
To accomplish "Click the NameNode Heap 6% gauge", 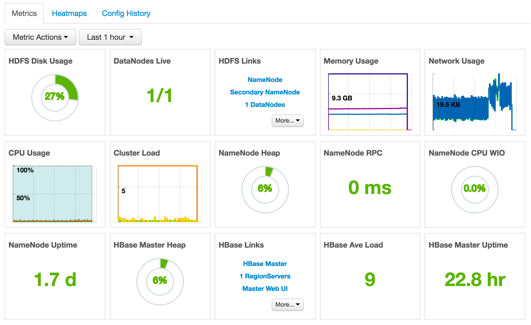I will pyautogui.click(x=265, y=189).
